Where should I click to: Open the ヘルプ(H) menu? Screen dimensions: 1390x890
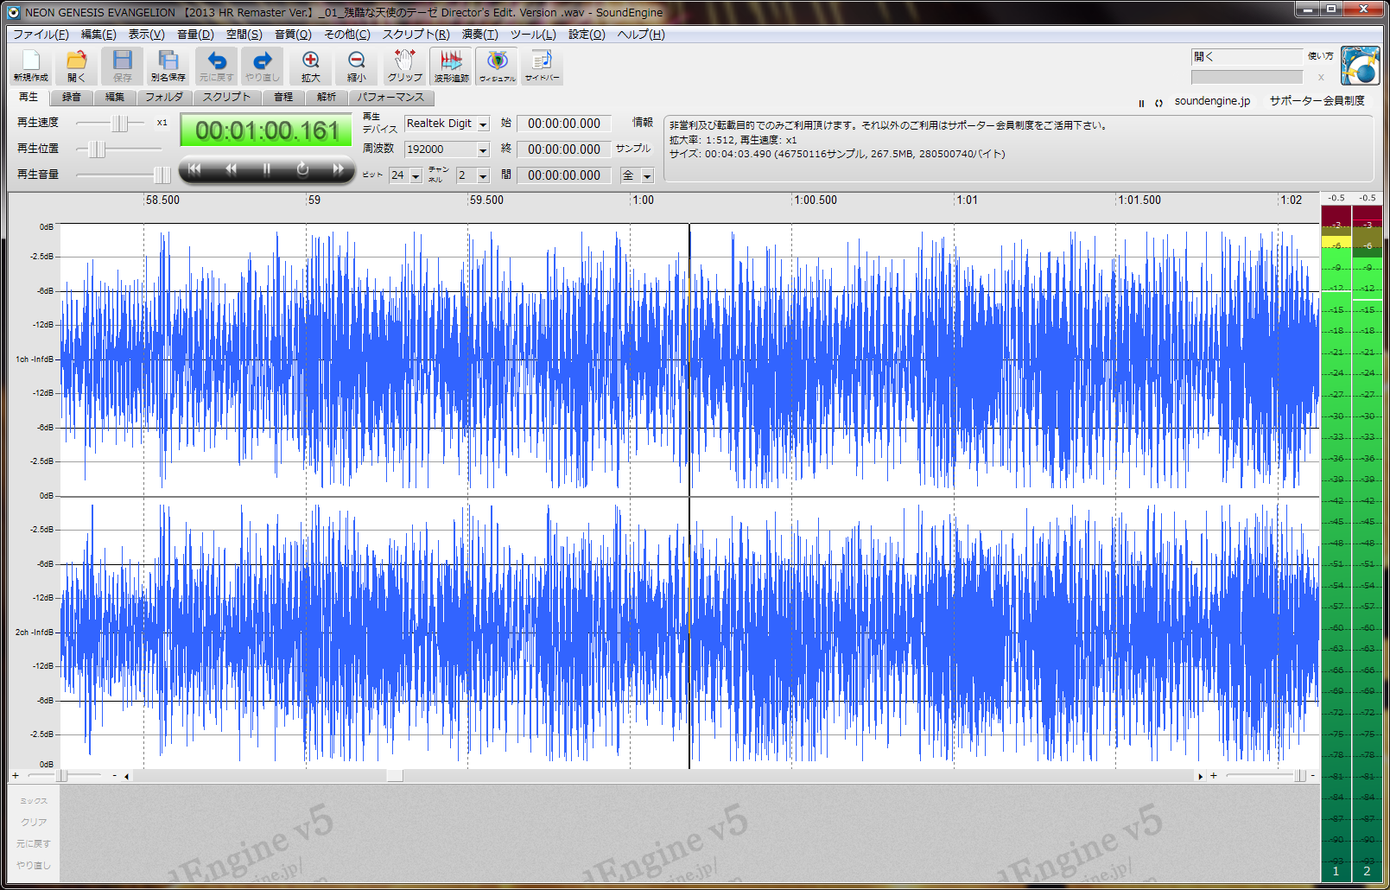[x=640, y=35]
